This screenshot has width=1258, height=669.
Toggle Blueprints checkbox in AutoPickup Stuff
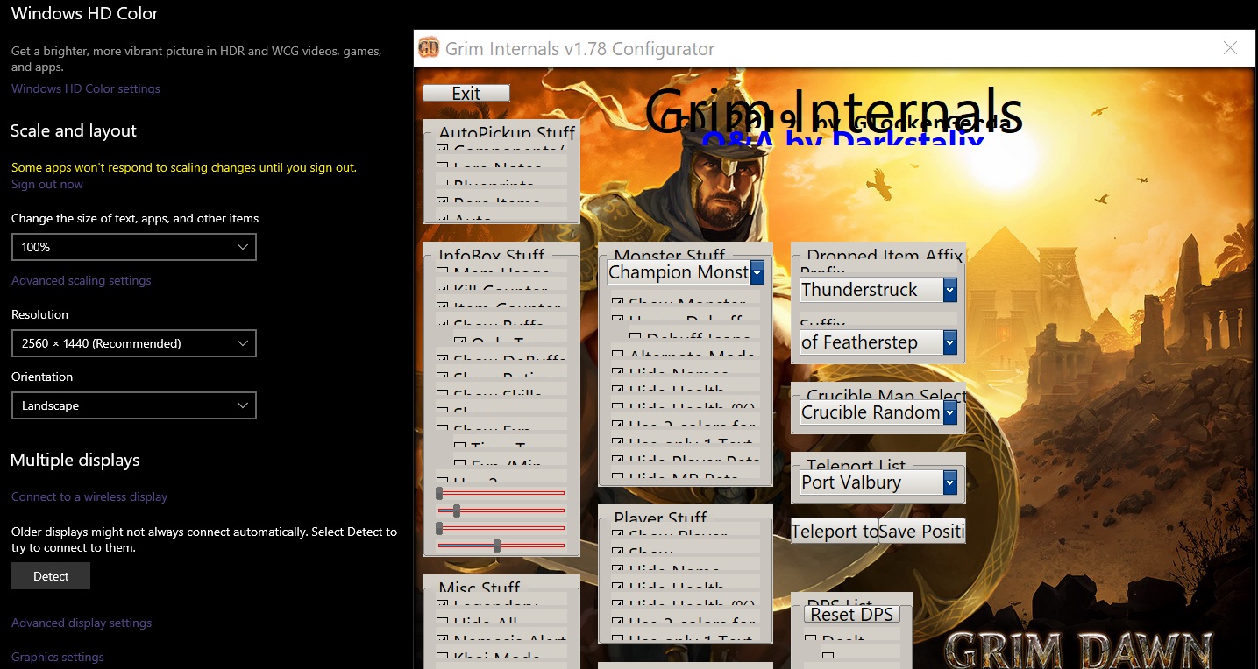pyautogui.click(x=443, y=184)
